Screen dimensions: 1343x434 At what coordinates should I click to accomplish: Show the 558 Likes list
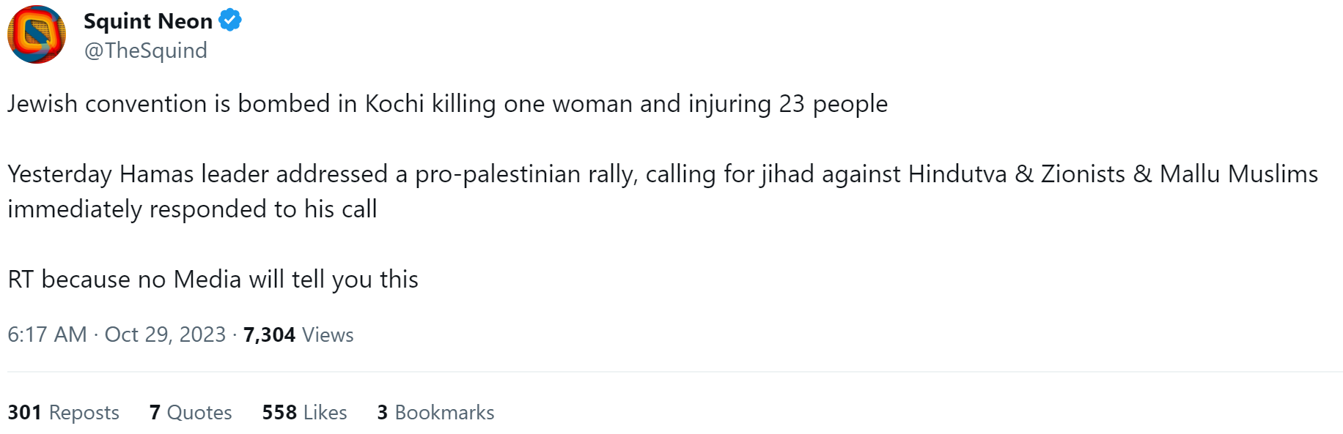304,413
